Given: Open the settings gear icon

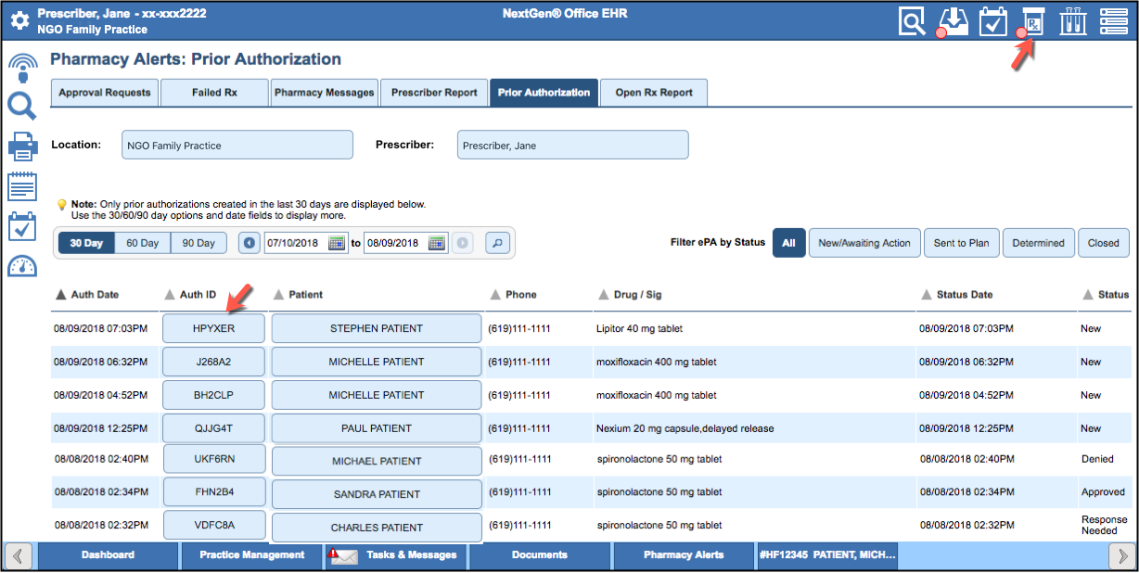Looking at the screenshot, I should point(19,21).
